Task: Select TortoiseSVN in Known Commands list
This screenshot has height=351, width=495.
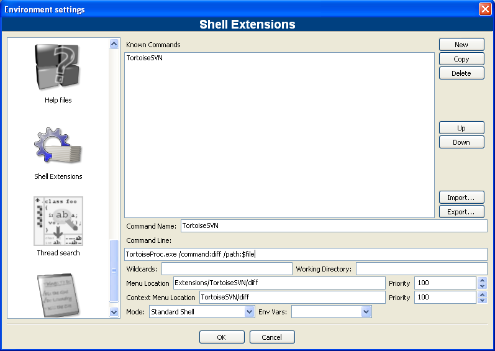Action: pyautogui.click(x=144, y=58)
